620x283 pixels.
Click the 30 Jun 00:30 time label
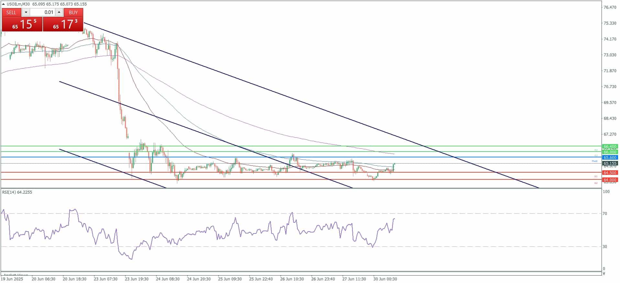385,279
